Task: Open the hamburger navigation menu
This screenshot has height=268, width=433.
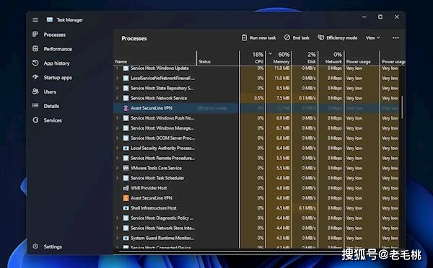Action: pyautogui.click(x=35, y=20)
